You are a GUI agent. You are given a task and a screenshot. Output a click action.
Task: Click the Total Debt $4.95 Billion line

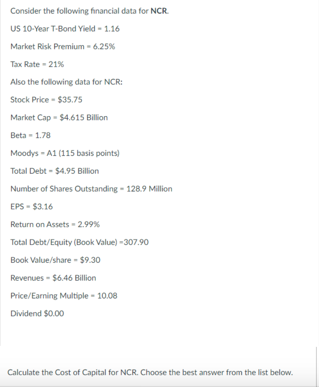(55, 171)
